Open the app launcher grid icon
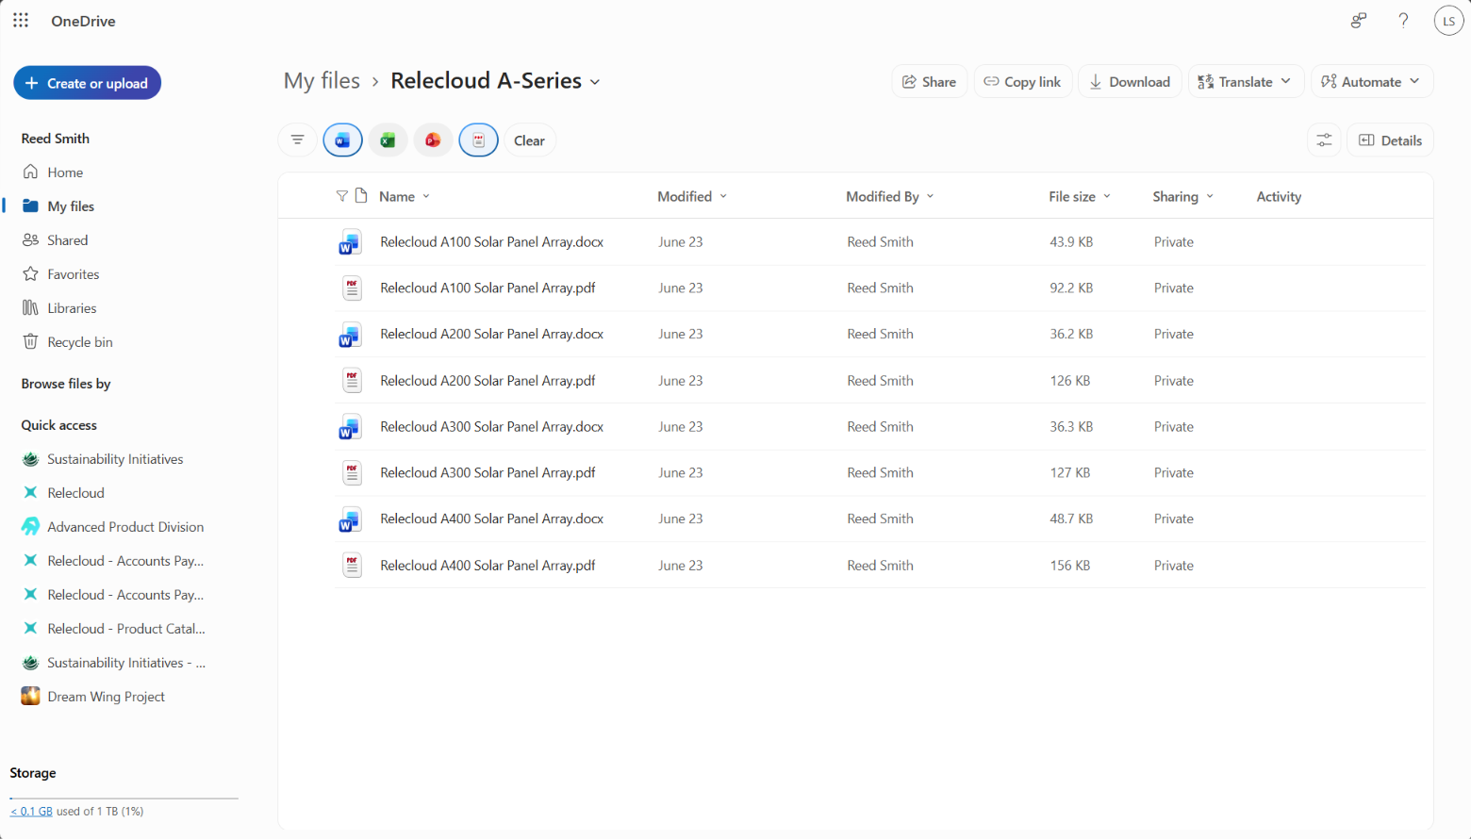Image resolution: width=1471 pixels, height=839 pixels. click(x=21, y=20)
